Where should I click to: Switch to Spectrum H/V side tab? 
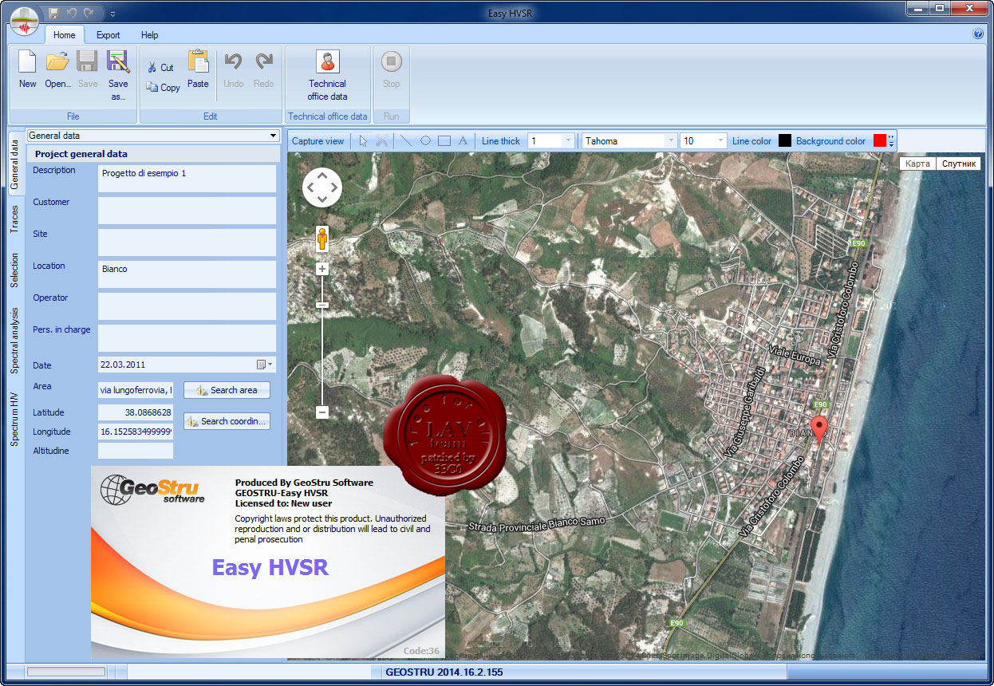point(15,419)
